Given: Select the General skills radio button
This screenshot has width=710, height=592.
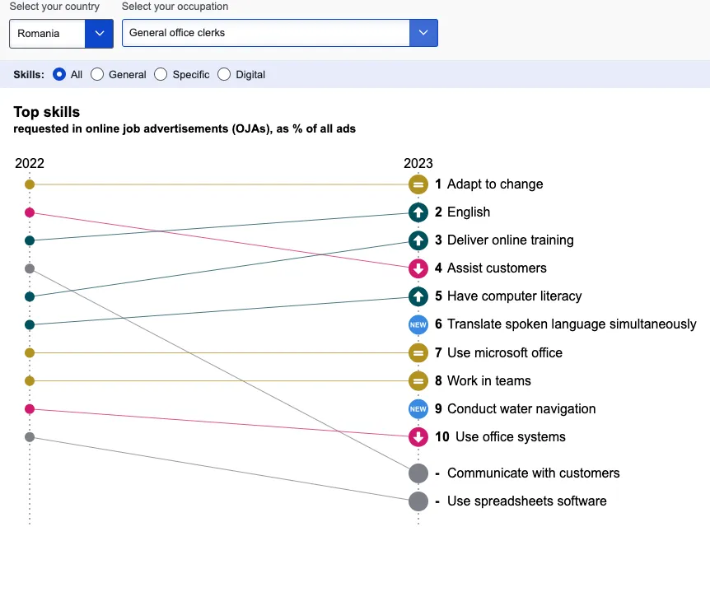Looking at the screenshot, I should pyautogui.click(x=97, y=74).
